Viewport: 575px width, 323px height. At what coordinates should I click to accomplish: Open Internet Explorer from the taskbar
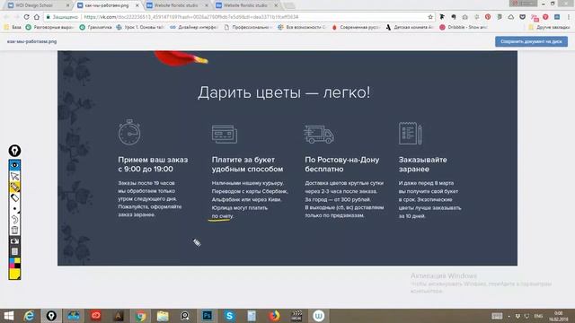click(x=29, y=316)
